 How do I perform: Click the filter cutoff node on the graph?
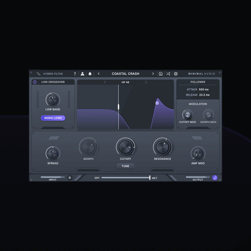[x=157, y=103]
